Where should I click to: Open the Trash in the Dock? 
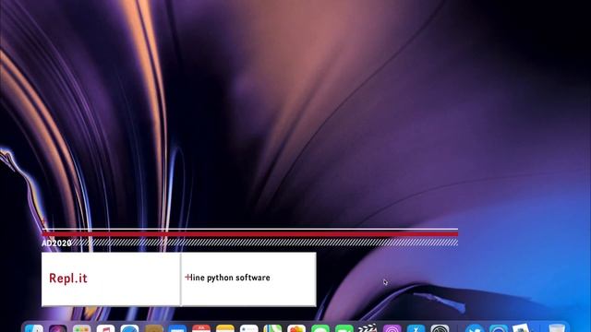557,328
